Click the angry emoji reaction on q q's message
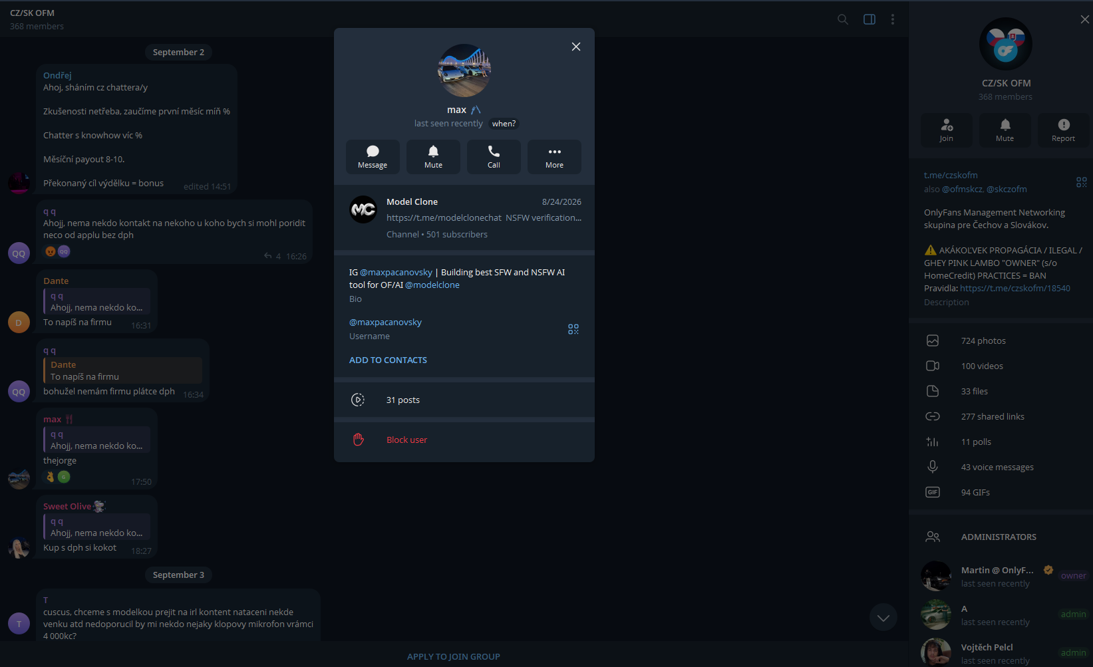Image resolution: width=1093 pixels, height=667 pixels. tap(50, 251)
